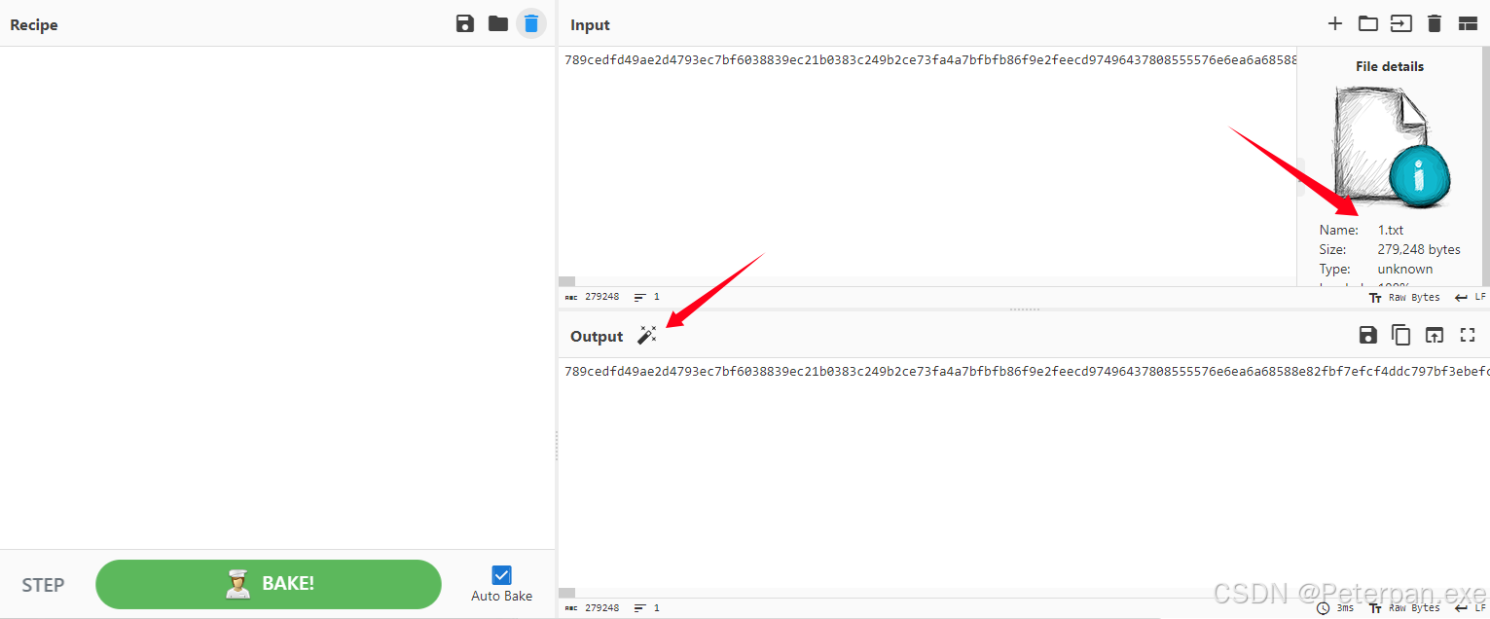
Task: Click the file type value unknown
Action: [x=1405, y=270]
